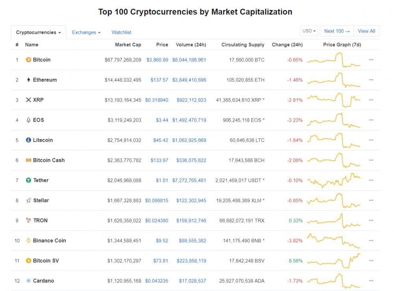Open the three-dot menu for Cardano row

[371, 281]
